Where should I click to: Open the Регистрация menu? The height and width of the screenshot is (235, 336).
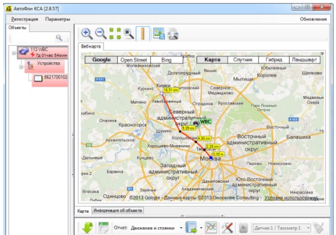point(25,19)
